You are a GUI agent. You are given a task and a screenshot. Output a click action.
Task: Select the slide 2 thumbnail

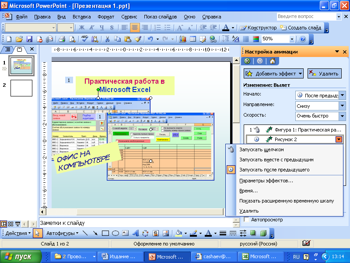point(21,88)
